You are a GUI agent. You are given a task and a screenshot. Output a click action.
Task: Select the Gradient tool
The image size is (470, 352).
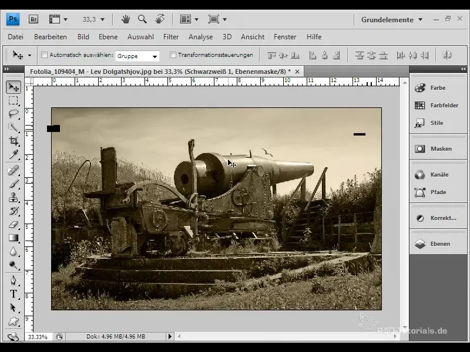click(x=14, y=238)
